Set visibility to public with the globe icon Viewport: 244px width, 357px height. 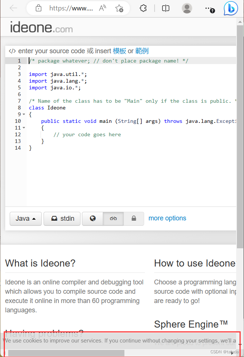click(x=93, y=219)
